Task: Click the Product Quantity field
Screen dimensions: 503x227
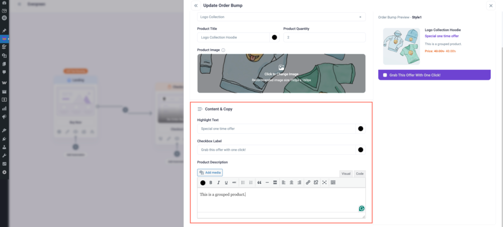Action: tap(324, 37)
